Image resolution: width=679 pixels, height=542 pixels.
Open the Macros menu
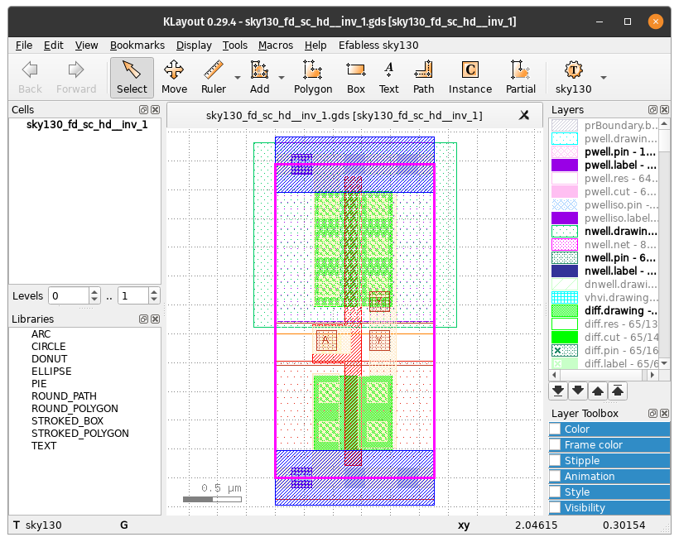click(x=276, y=46)
